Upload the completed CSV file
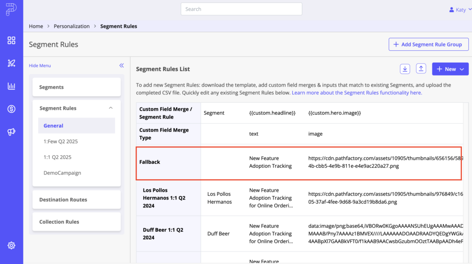The width and height of the screenshot is (472, 264). [421, 69]
